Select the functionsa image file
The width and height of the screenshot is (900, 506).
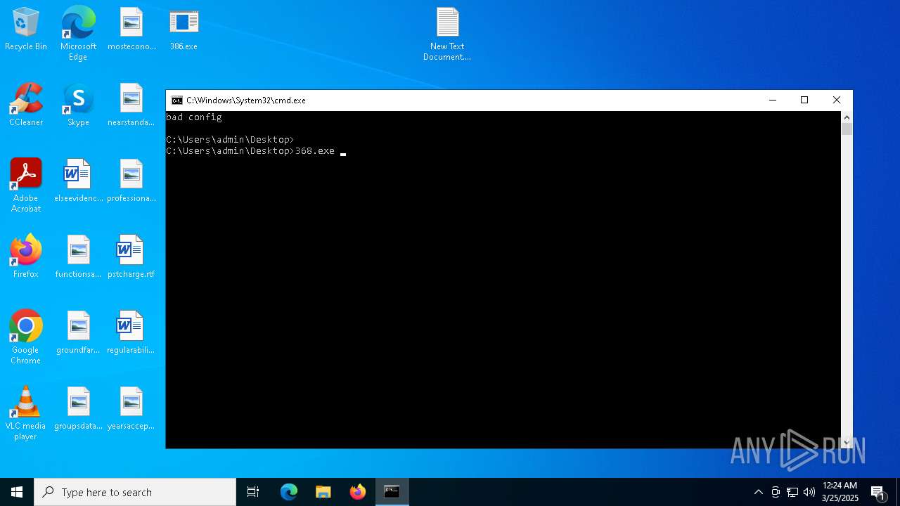tap(78, 257)
